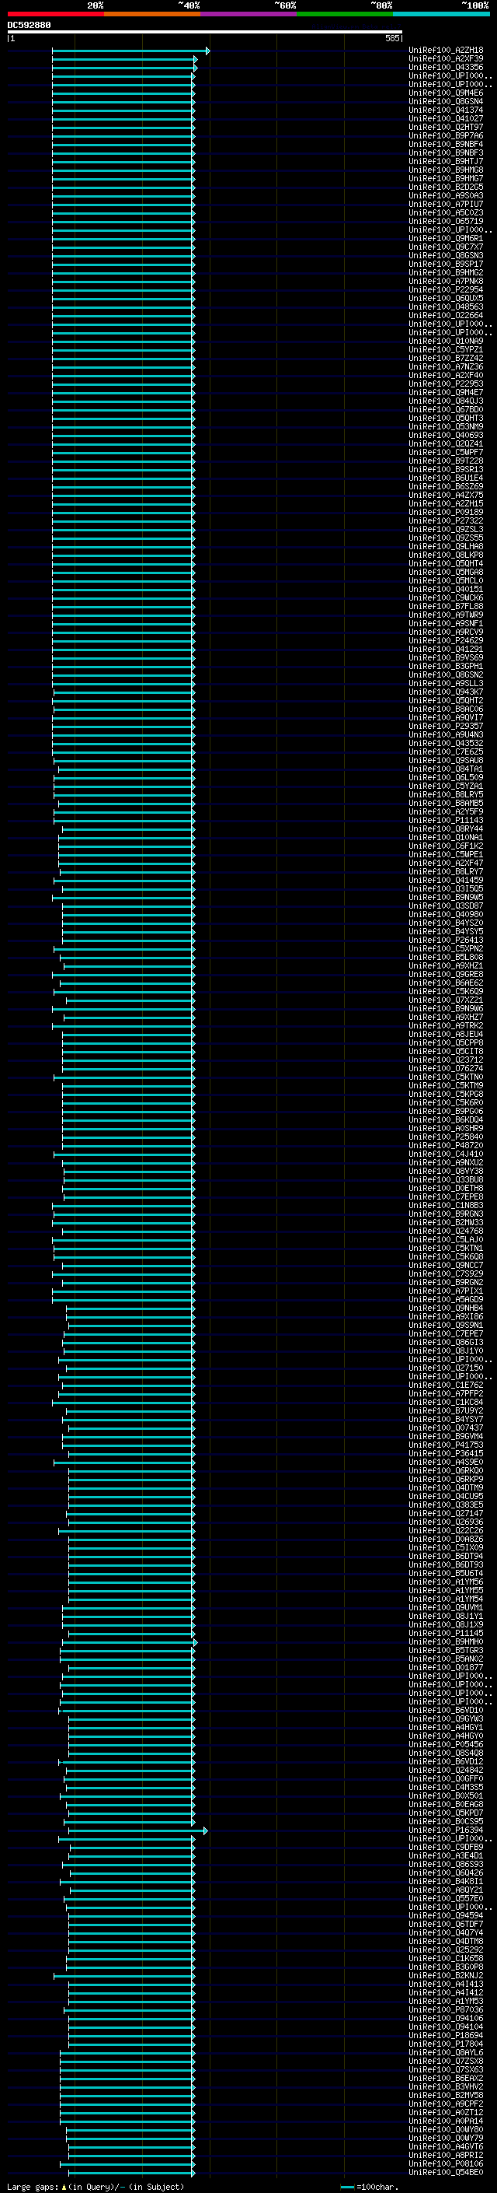Viewport: 497px width, 2193px height.
Task: Select hit UniRef100_Q5CPP8
Action: click(x=446, y=1043)
